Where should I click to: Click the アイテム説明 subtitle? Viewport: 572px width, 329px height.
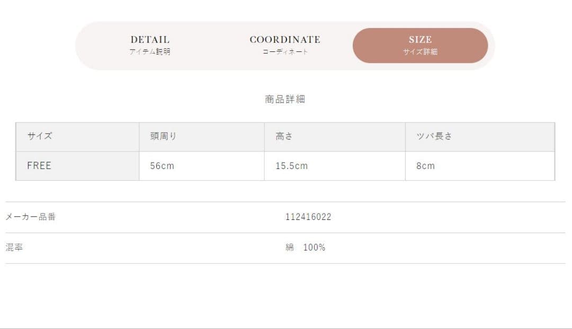click(150, 52)
